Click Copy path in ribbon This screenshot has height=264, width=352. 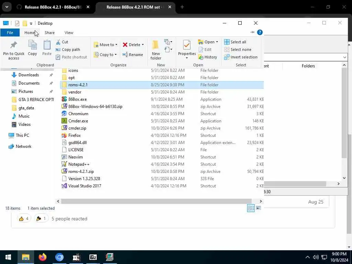68,49
